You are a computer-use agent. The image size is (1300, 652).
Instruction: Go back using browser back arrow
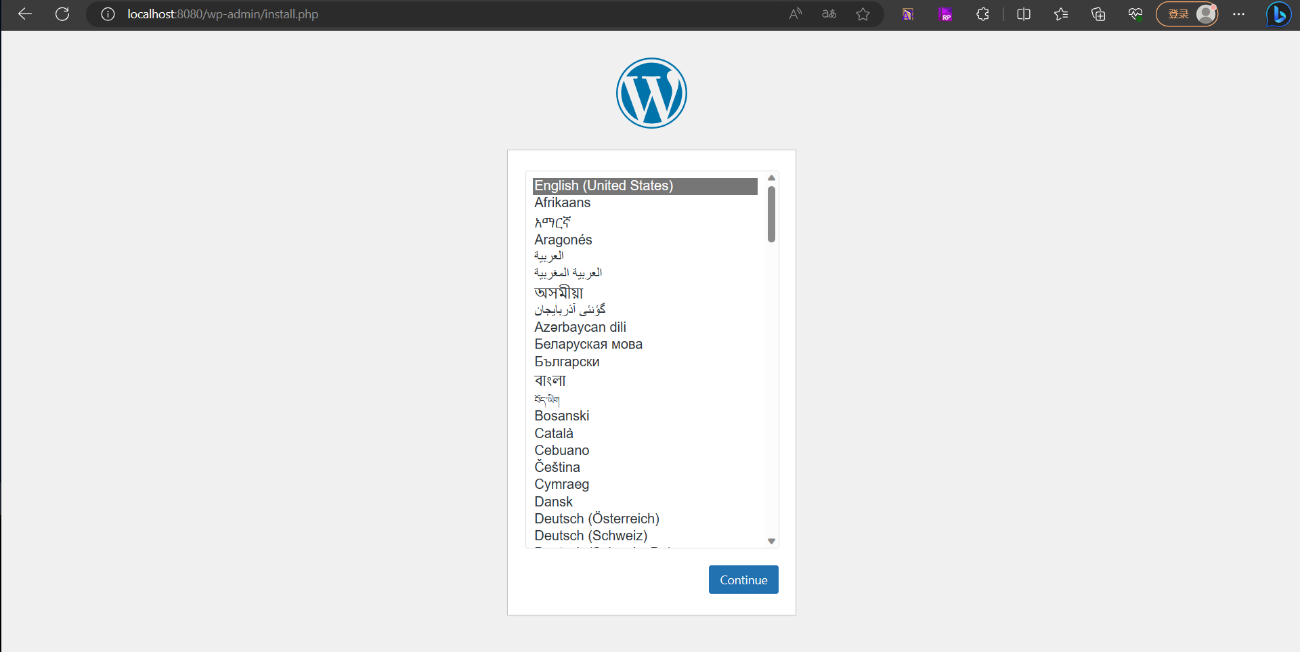tap(25, 14)
